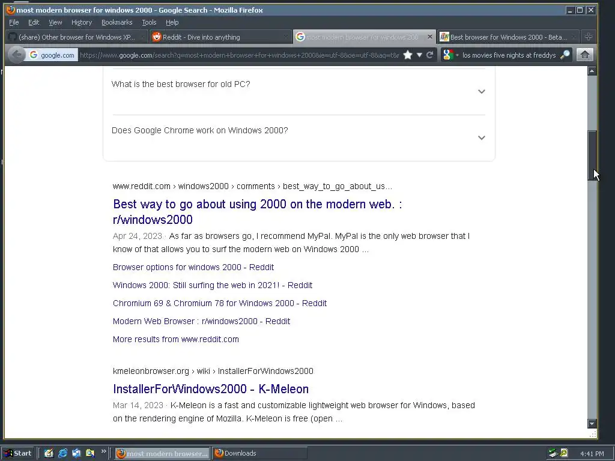Reload the current page
The height and width of the screenshot is (461, 615).
[430, 55]
